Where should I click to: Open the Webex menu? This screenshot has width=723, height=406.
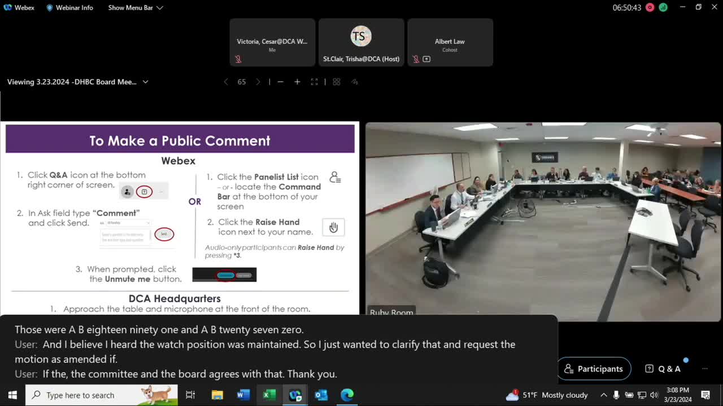coord(19,7)
